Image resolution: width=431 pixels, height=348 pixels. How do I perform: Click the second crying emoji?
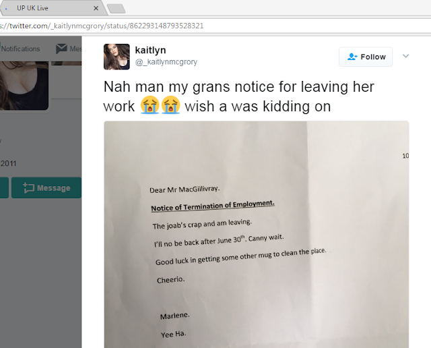point(170,105)
